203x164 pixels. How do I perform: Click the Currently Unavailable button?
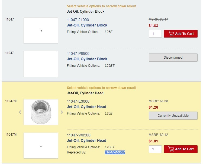click(x=173, y=116)
